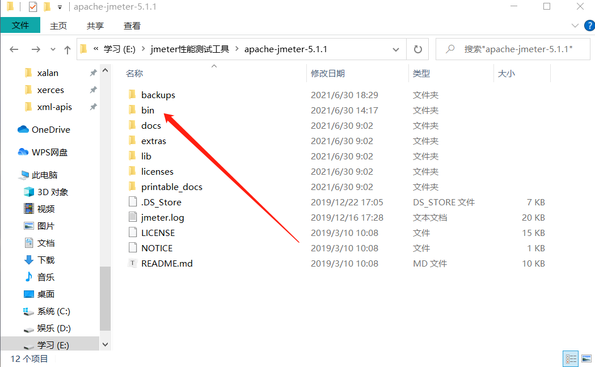Click the navigation pane scroll down arrow
The height and width of the screenshot is (367, 595).
tap(106, 344)
